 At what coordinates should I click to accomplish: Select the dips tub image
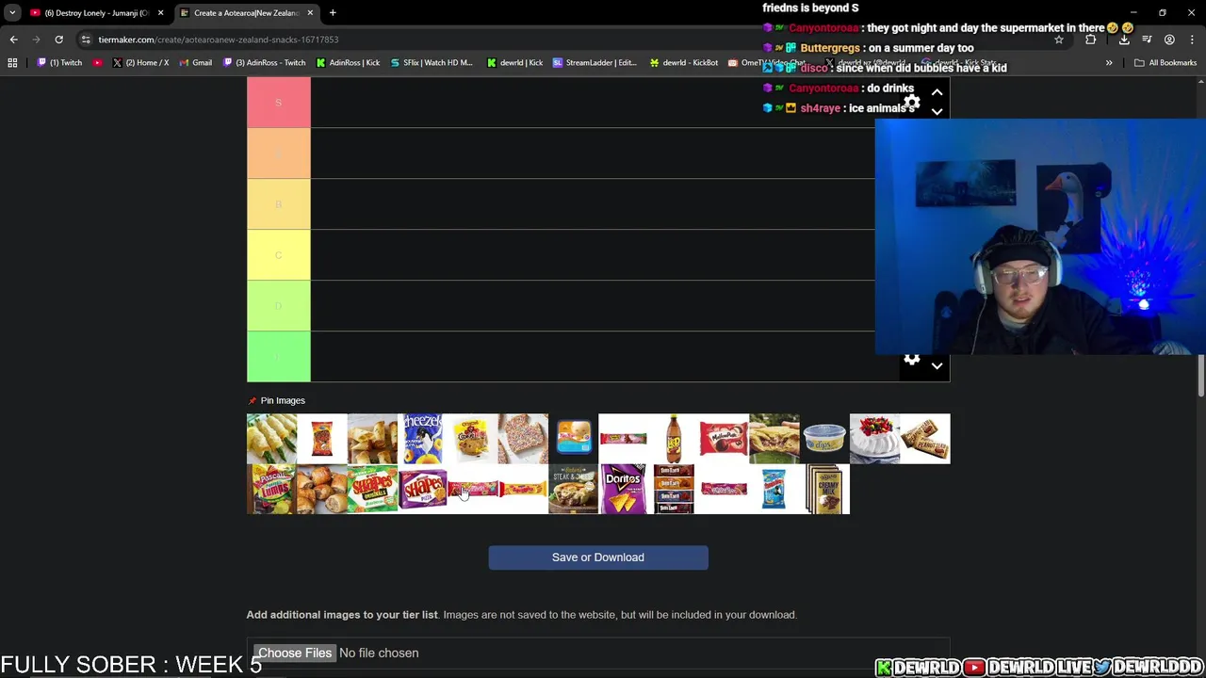(x=824, y=439)
